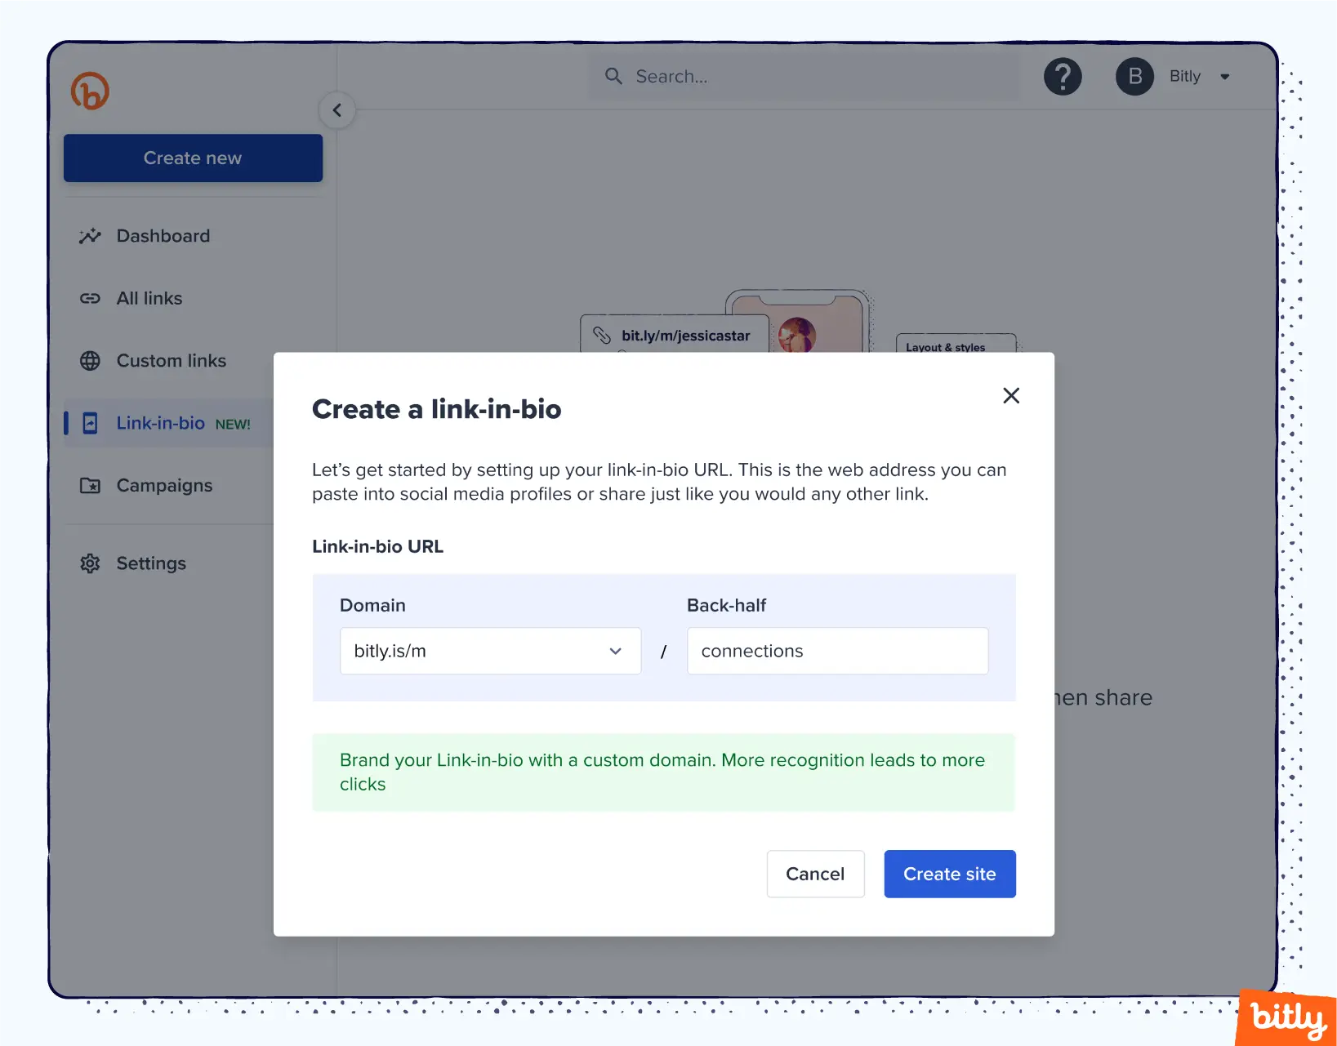This screenshot has height=1046, width=1337.
Task: Click the Campaigns folder icon
Action: [x=90, y=486]
